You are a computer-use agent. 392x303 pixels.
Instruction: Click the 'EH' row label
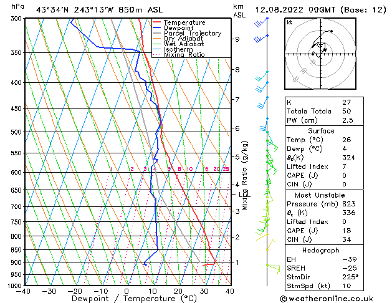(x=291, y=259)
